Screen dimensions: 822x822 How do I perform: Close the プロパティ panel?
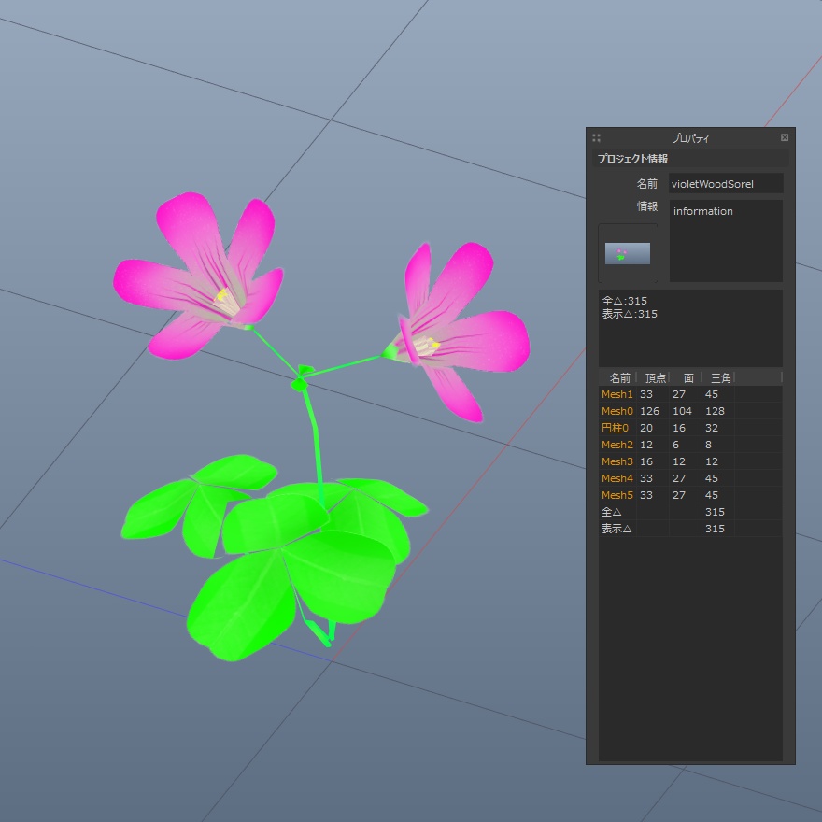783,137
